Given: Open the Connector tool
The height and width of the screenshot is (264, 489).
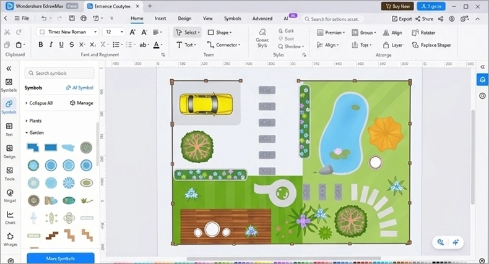Looking at the screenshot, I should tap(224, 45).
